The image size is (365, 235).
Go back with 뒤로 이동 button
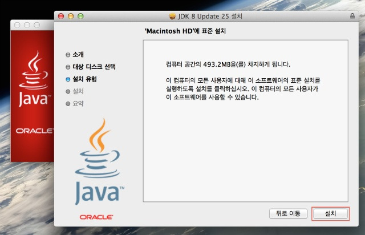pos(288,213)
